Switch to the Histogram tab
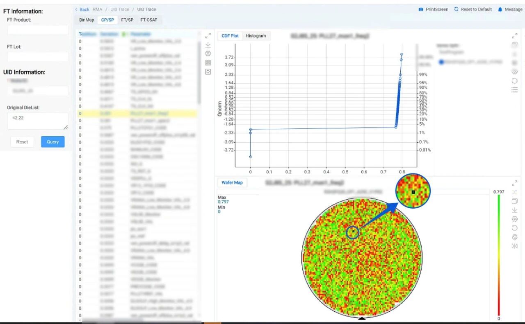 pyautogui.click(x=256, y=36)
